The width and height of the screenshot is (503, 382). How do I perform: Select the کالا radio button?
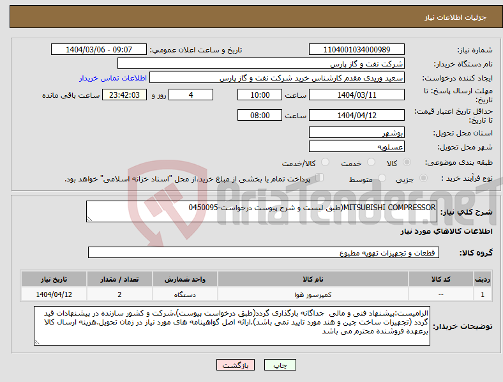tap(407, 162)
